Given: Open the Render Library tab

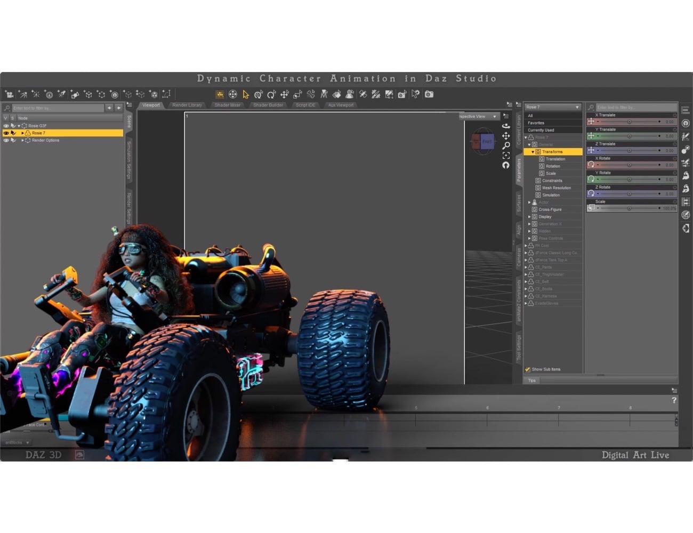Looking at the screenshot, I should [x=187, y=105].
